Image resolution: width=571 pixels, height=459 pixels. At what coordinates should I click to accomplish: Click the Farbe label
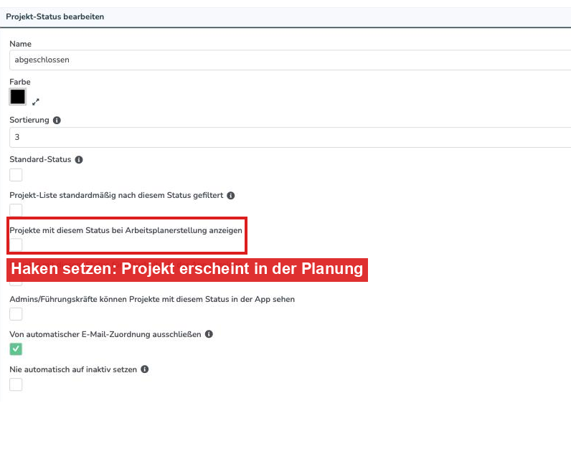click(x=20, y=82)
